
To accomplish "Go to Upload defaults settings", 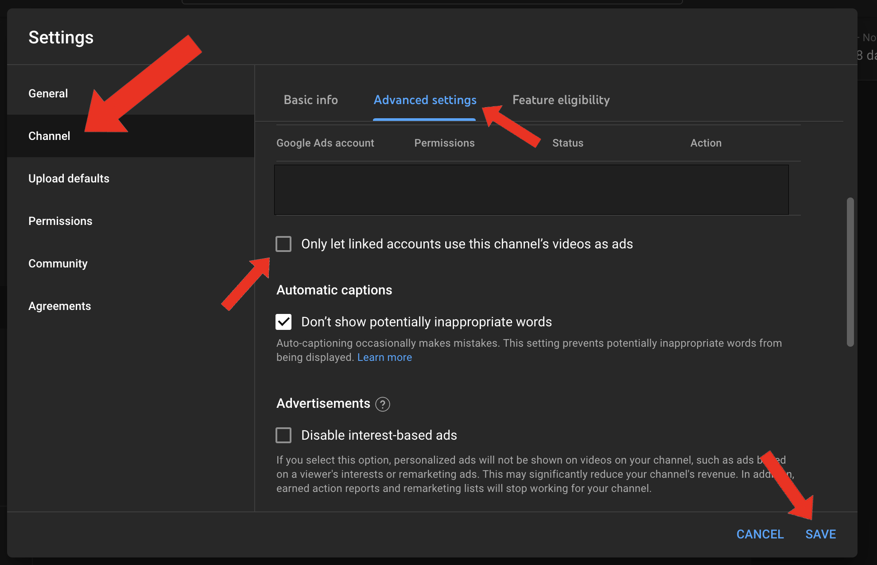I will click(x=131, y=178).
